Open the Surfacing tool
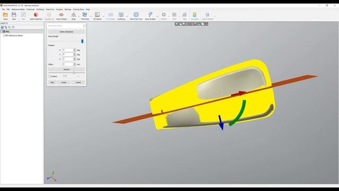This screenshot has height=191, width=339. click(x=121, y=15)
